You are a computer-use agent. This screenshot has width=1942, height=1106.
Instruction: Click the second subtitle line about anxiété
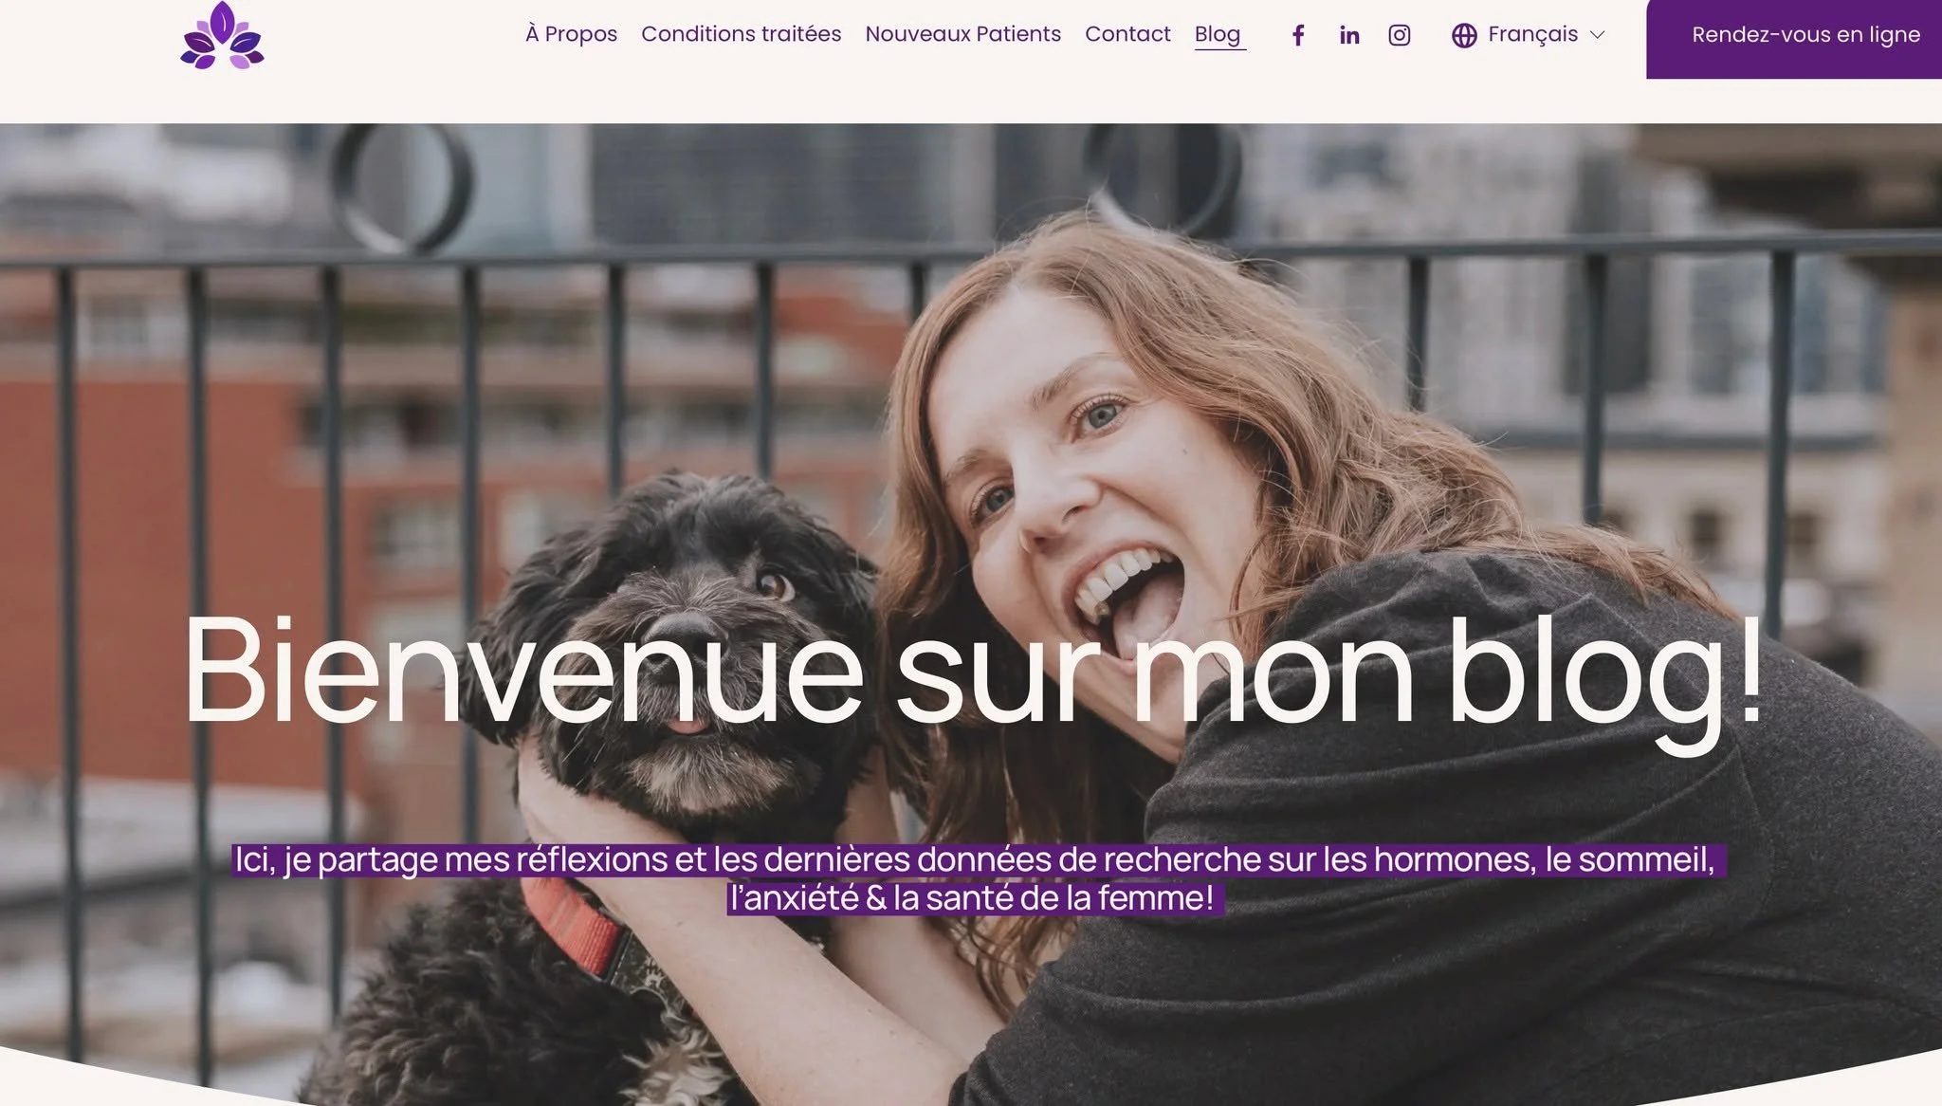975,897
